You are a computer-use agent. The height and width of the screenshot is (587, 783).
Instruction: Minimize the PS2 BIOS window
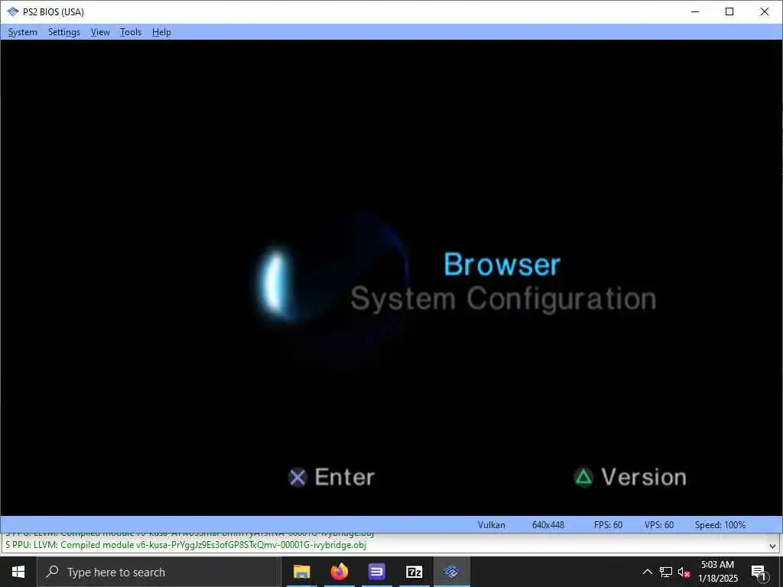pos(695,11)
